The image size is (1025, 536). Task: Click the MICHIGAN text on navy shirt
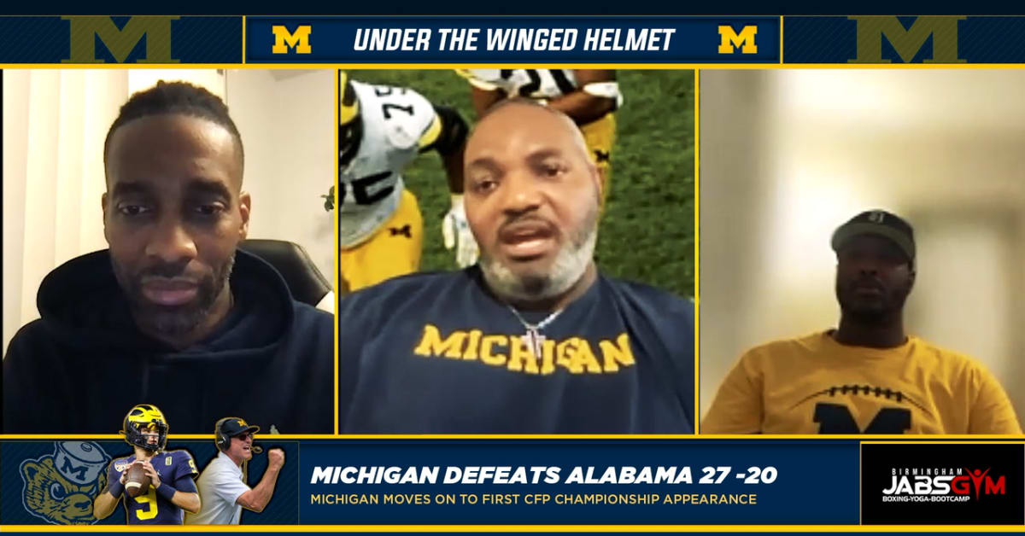pos(524,347)
